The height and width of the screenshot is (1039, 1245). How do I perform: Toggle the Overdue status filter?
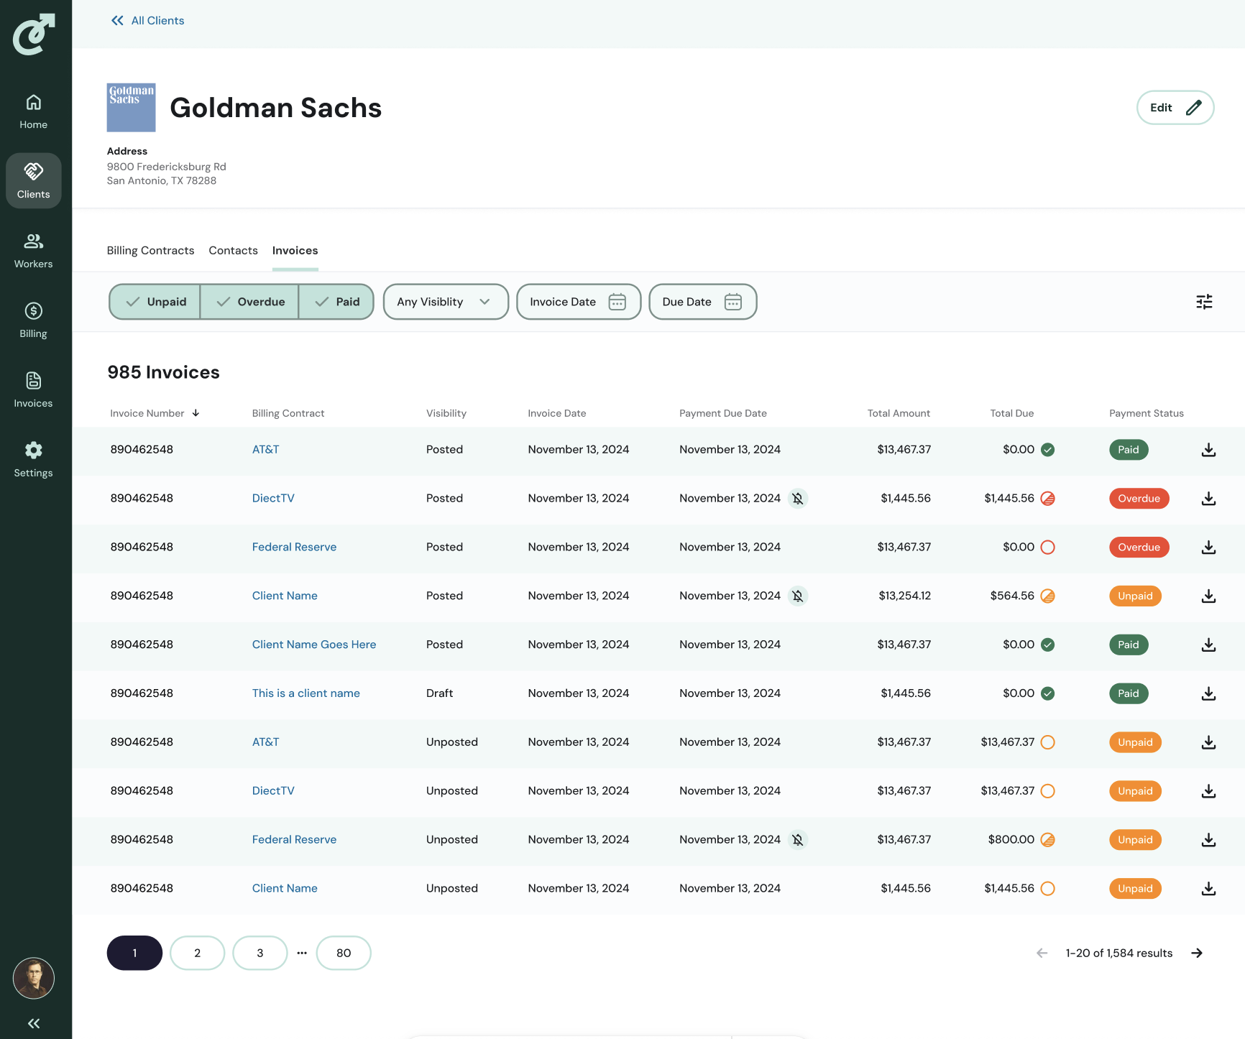[x=249, y=302]
